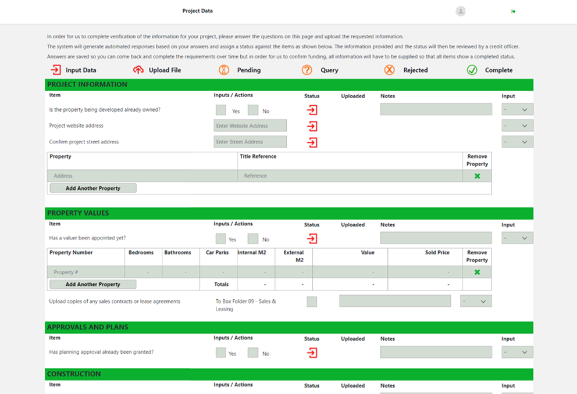Click status icon for project website address
The width and height of the screenshot is (577, 394).
click(312, 126)
